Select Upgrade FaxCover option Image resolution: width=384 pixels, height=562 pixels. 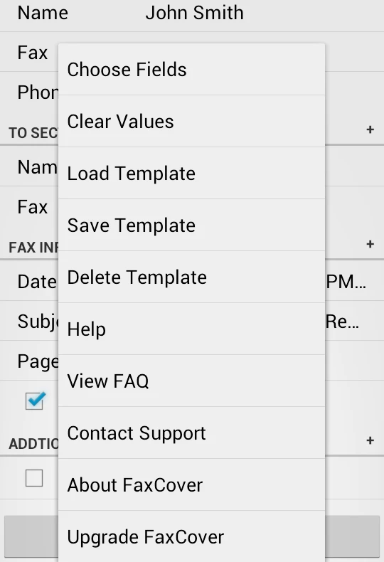191,536
